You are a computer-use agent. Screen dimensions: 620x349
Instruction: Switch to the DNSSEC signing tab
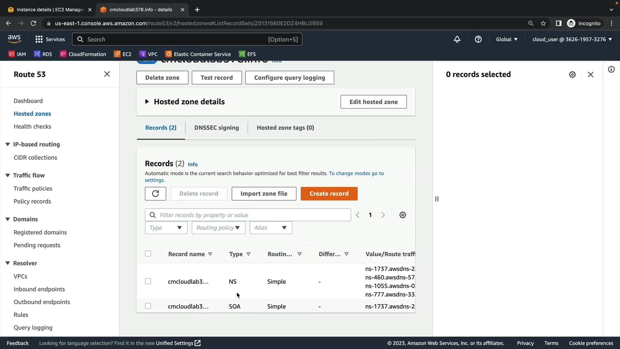(216, 128)
